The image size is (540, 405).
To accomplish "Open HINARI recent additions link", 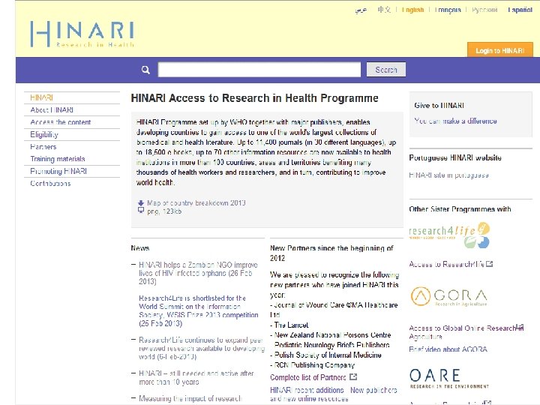I will coord(307,390).
